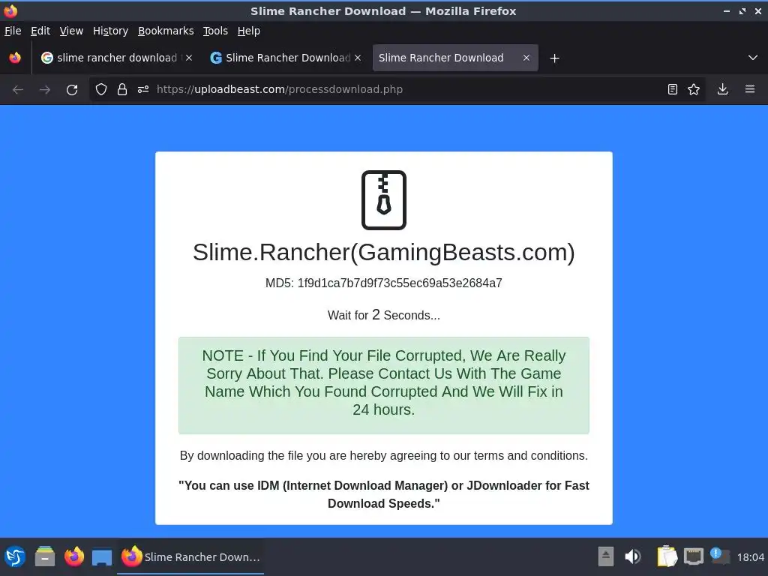Open site permissions icon in address bar
This screenshot has height=576, width=768.
143,89
